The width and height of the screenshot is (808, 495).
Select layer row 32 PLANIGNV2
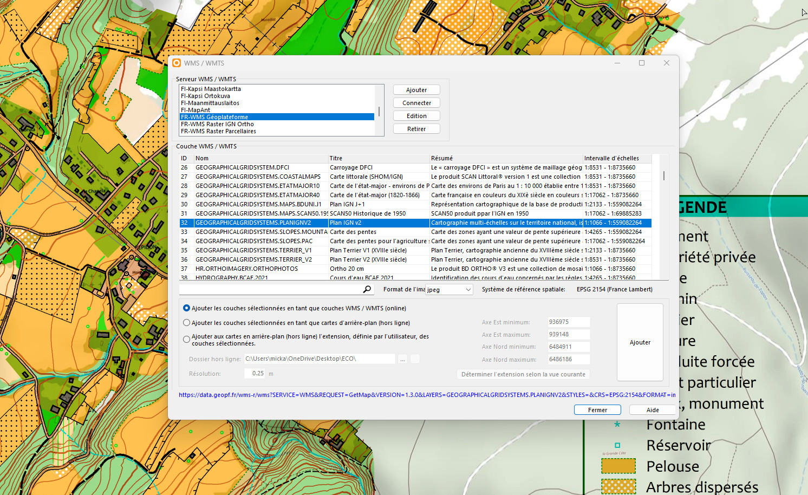[x=415, y=223]
